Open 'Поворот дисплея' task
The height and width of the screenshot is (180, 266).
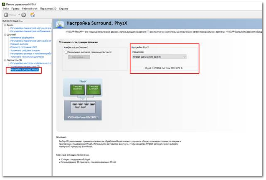pos(19,44)
